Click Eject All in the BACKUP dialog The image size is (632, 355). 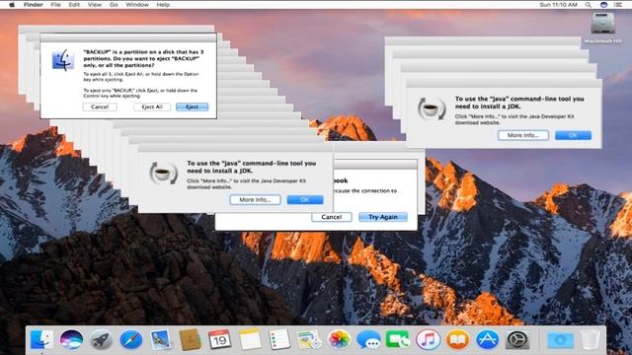152,106
